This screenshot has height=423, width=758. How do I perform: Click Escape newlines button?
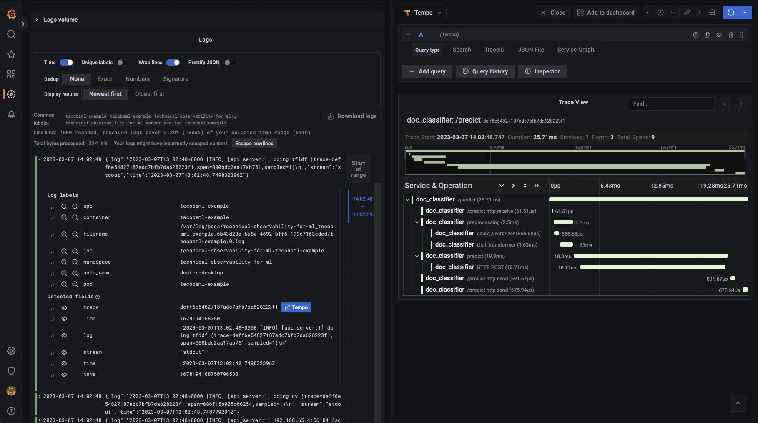click(254, 144)
